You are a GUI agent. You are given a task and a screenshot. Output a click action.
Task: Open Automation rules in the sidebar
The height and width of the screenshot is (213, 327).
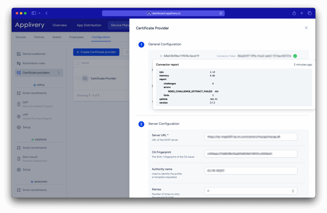[34, 63]
